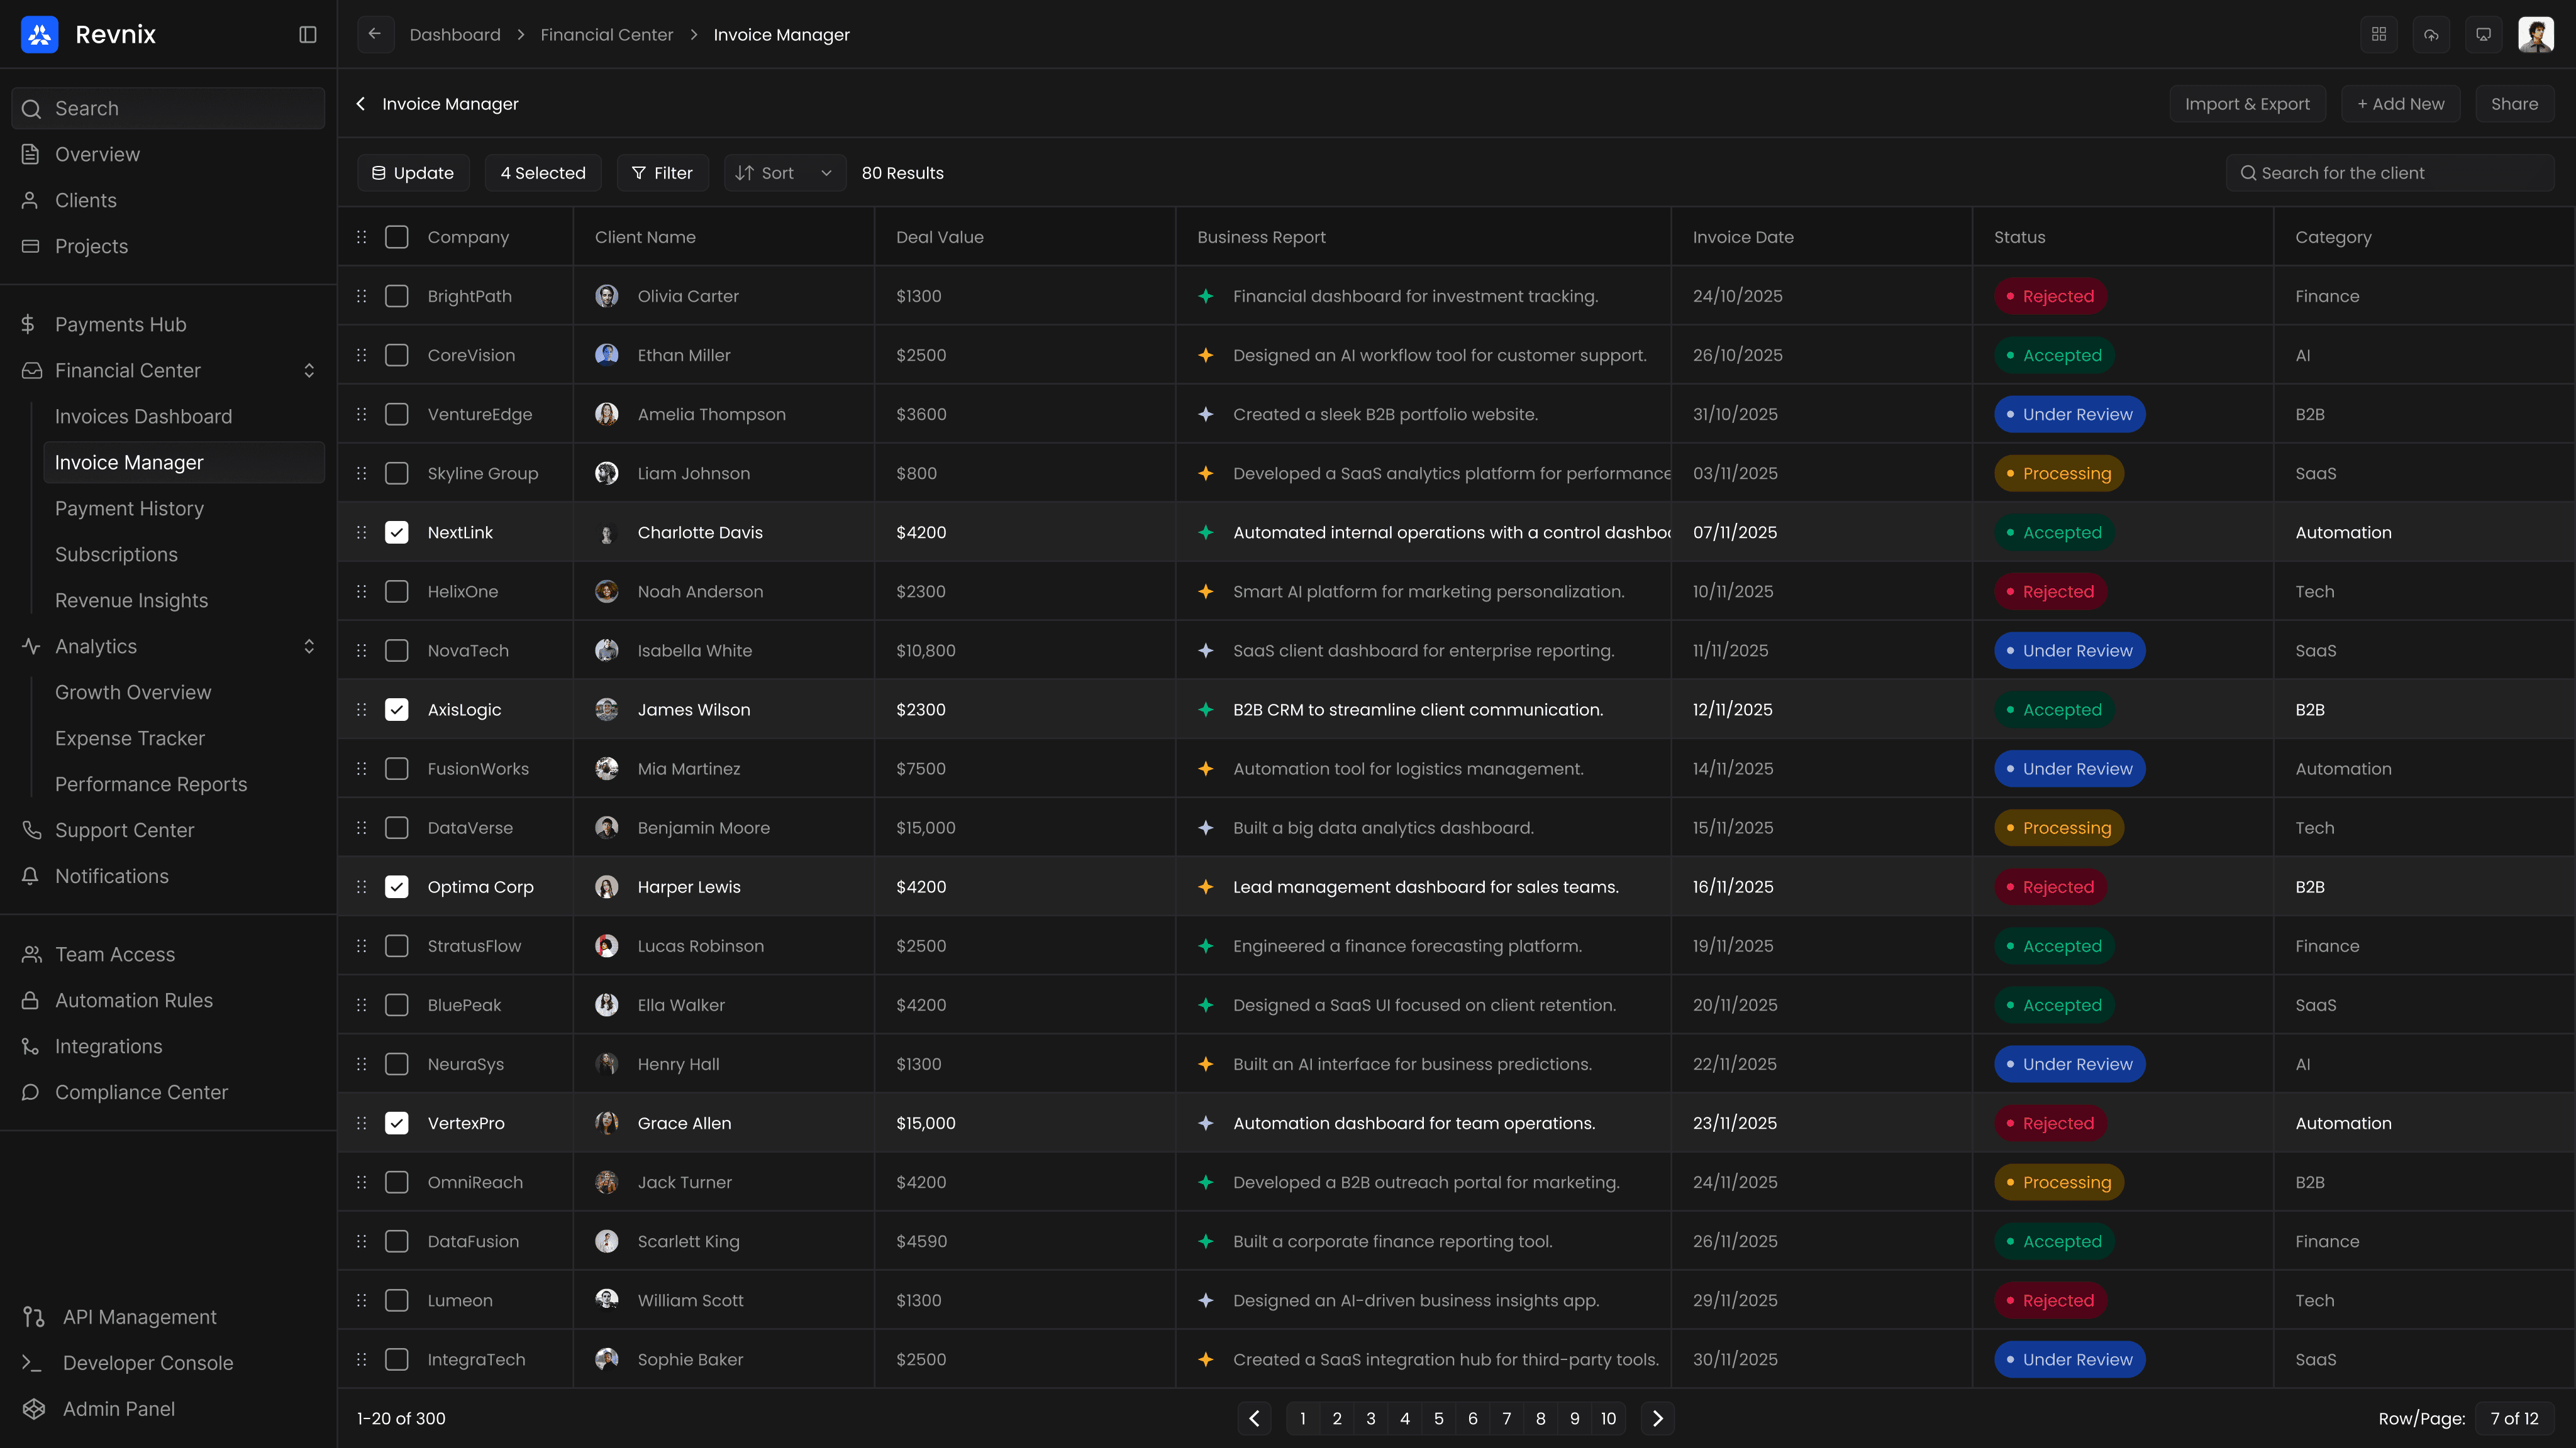The image size is (2576, 1448).
Task: Collapse the Financial Center section
Action: coord(309,371)
